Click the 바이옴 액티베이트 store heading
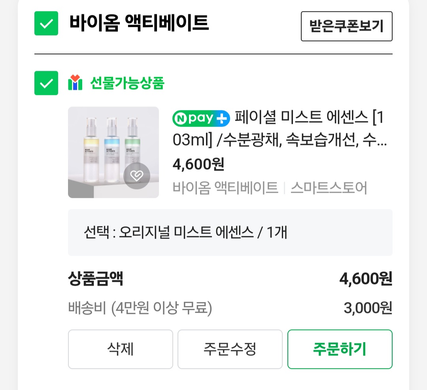427x390 pixels. pyautogui.click(x=139, y=23)
